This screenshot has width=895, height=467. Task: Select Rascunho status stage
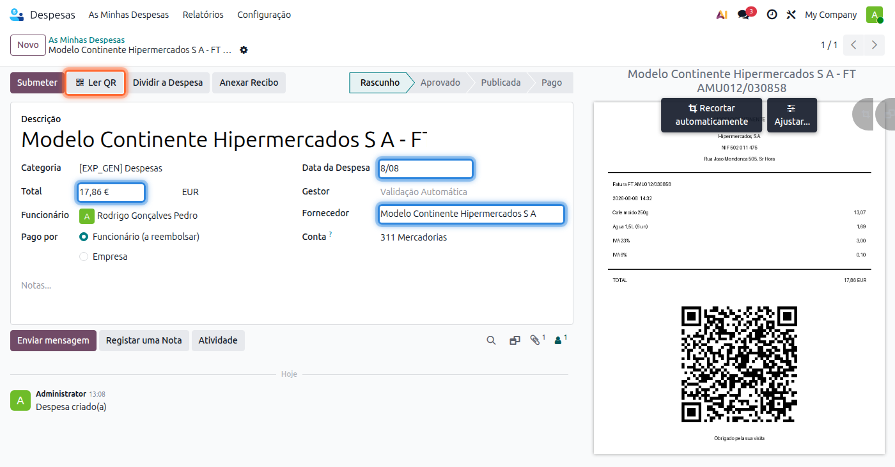point(379,83)
